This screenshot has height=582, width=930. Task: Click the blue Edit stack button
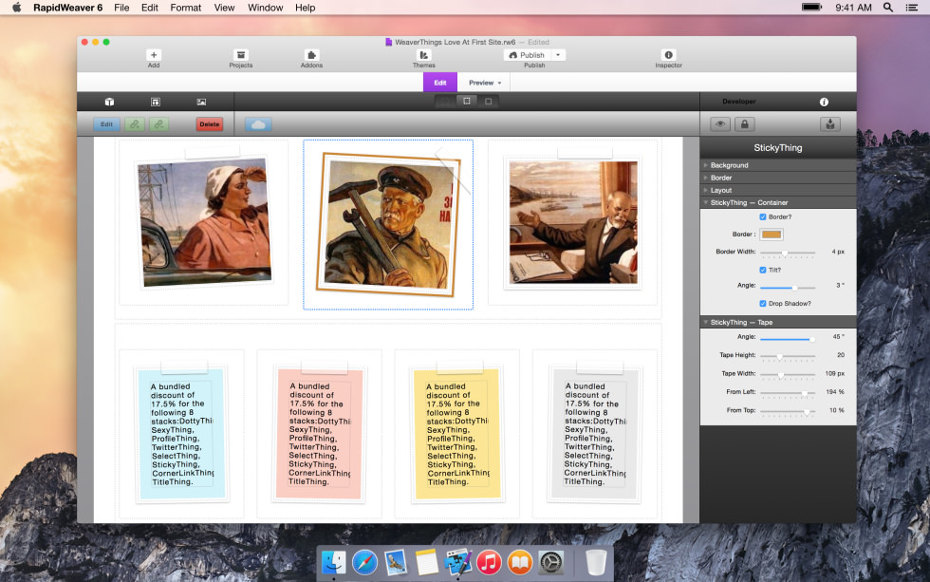pyautogui.click(x=106, y=124)
